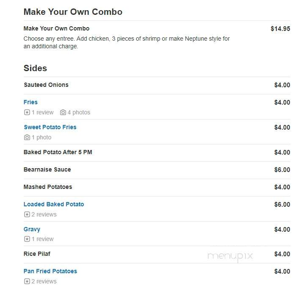This screenshot has height=291, width=306.
Task: Open the Pan Fried Potatoes link
Action: point(50,271)
